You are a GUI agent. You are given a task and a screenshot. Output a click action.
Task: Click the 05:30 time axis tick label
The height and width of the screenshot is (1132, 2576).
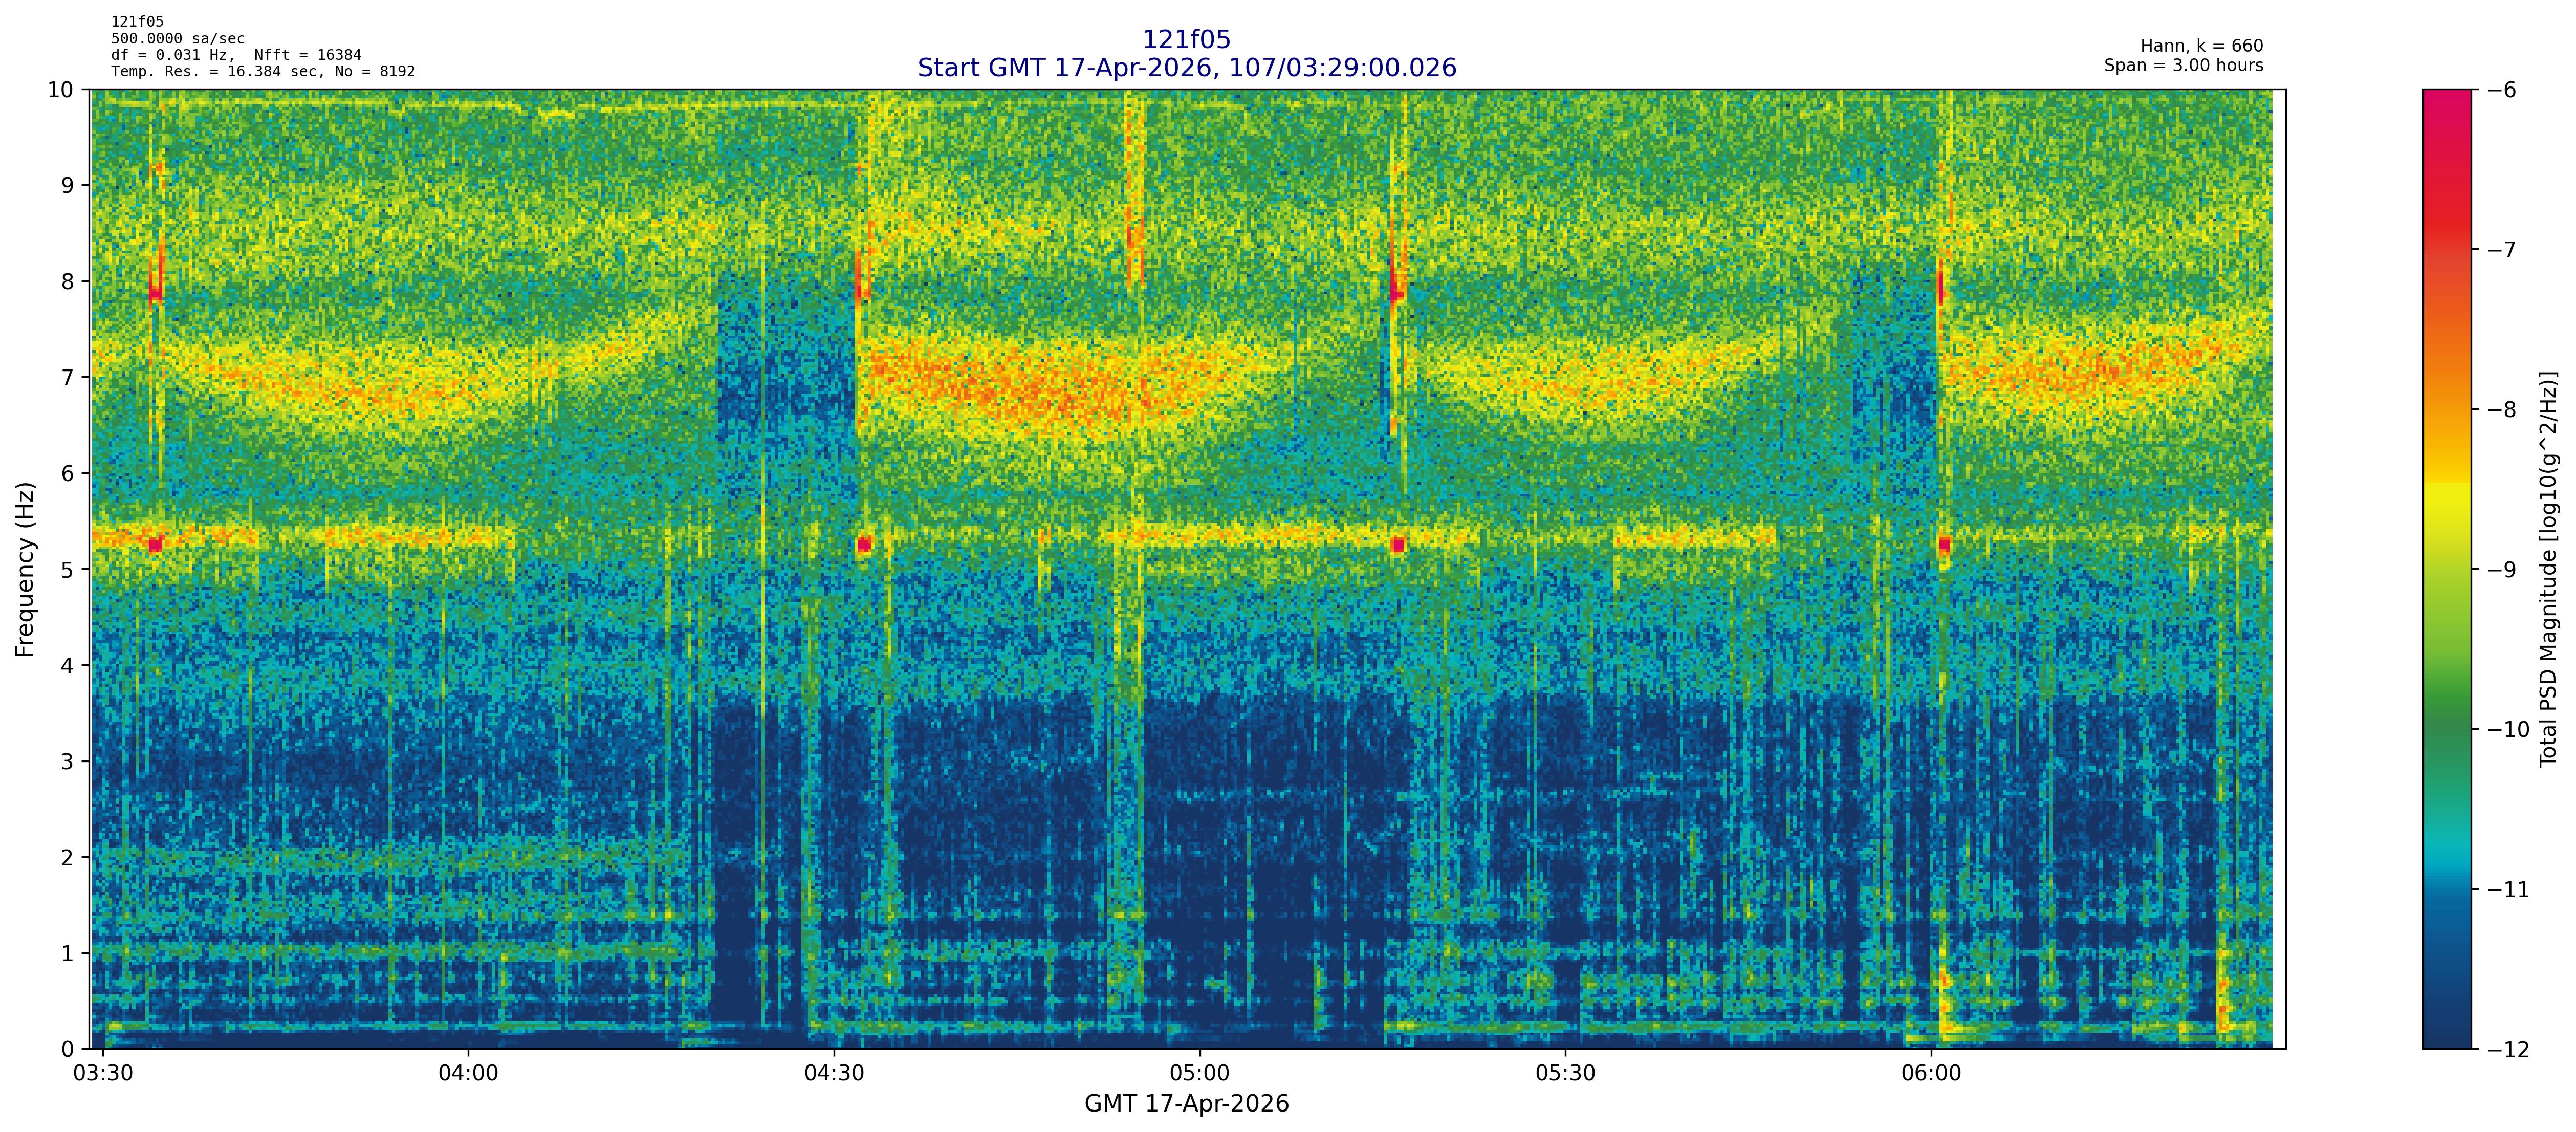pos(1565,1074)
